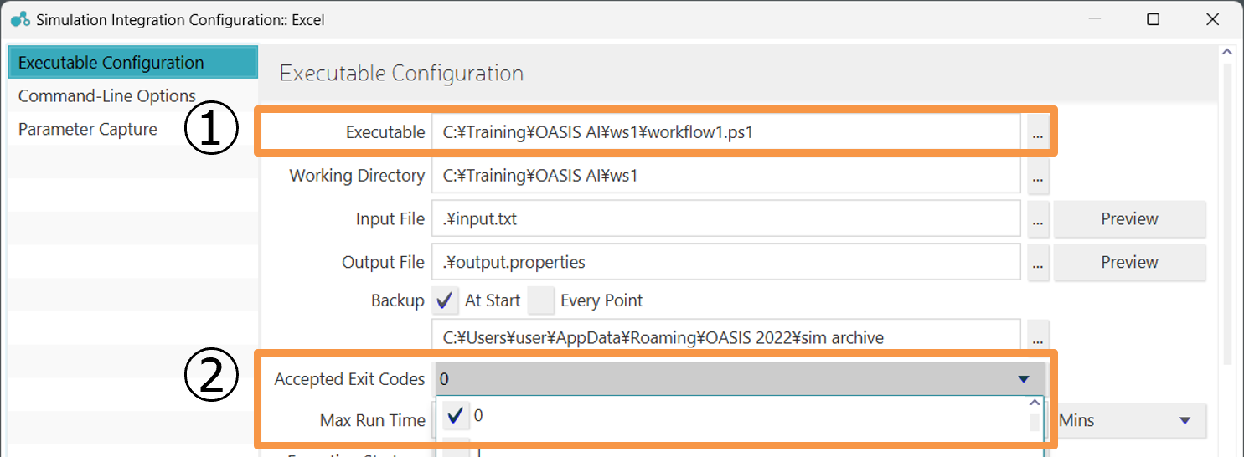Preview the Output File
1244x457 pixels.
pos(1128,263)
